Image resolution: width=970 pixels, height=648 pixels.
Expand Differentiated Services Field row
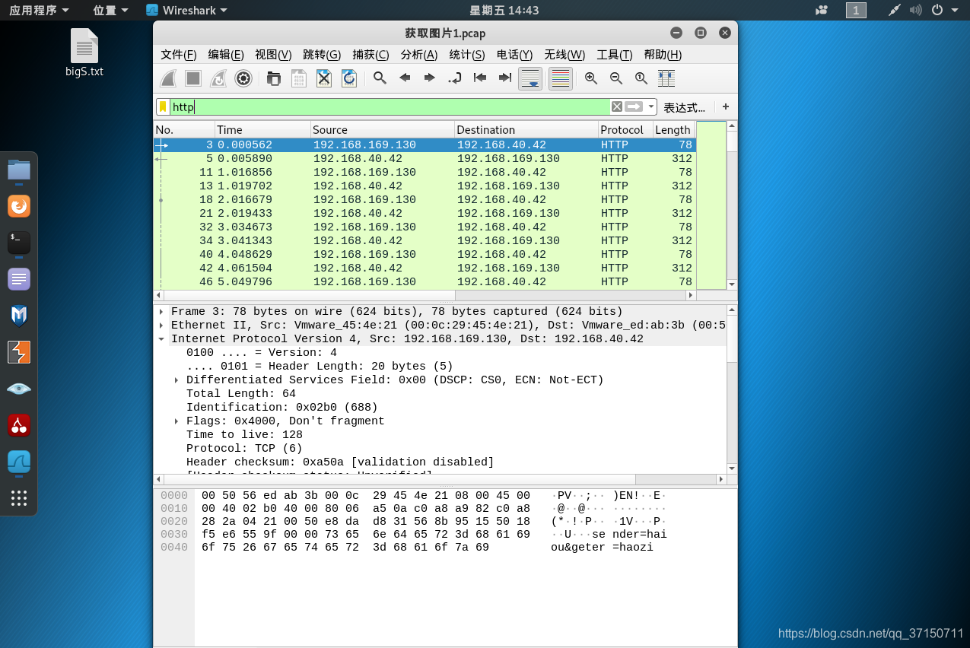177,380
